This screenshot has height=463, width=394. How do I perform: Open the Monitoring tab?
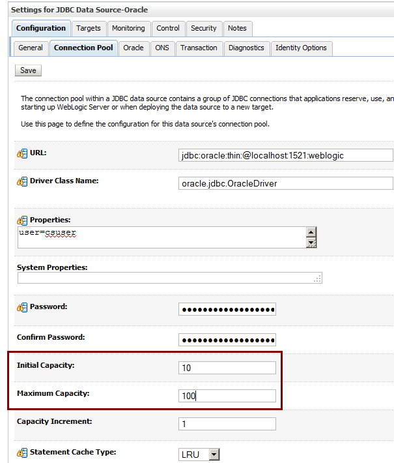pos(128,28)
